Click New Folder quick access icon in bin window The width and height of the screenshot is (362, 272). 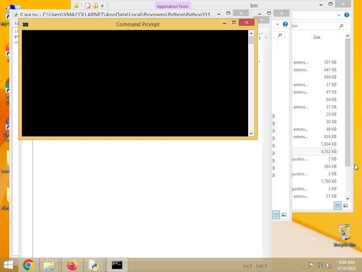pos(95,6)
